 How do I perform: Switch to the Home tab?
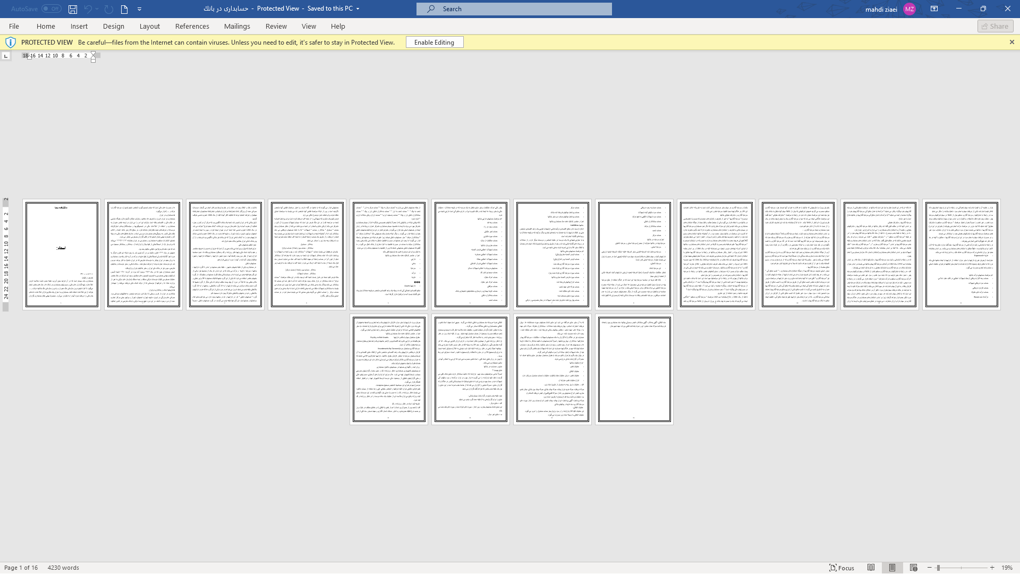pyautogui.click(x=46, y=26)
